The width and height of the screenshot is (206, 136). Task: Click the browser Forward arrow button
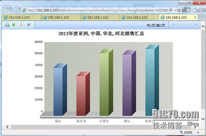[x=17, y=10]
